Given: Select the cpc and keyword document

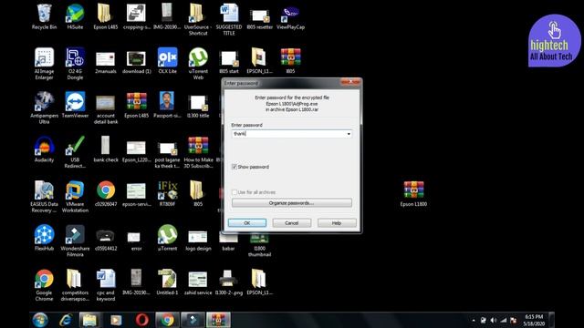Looking at the screenshot, I should pos(106,284).
